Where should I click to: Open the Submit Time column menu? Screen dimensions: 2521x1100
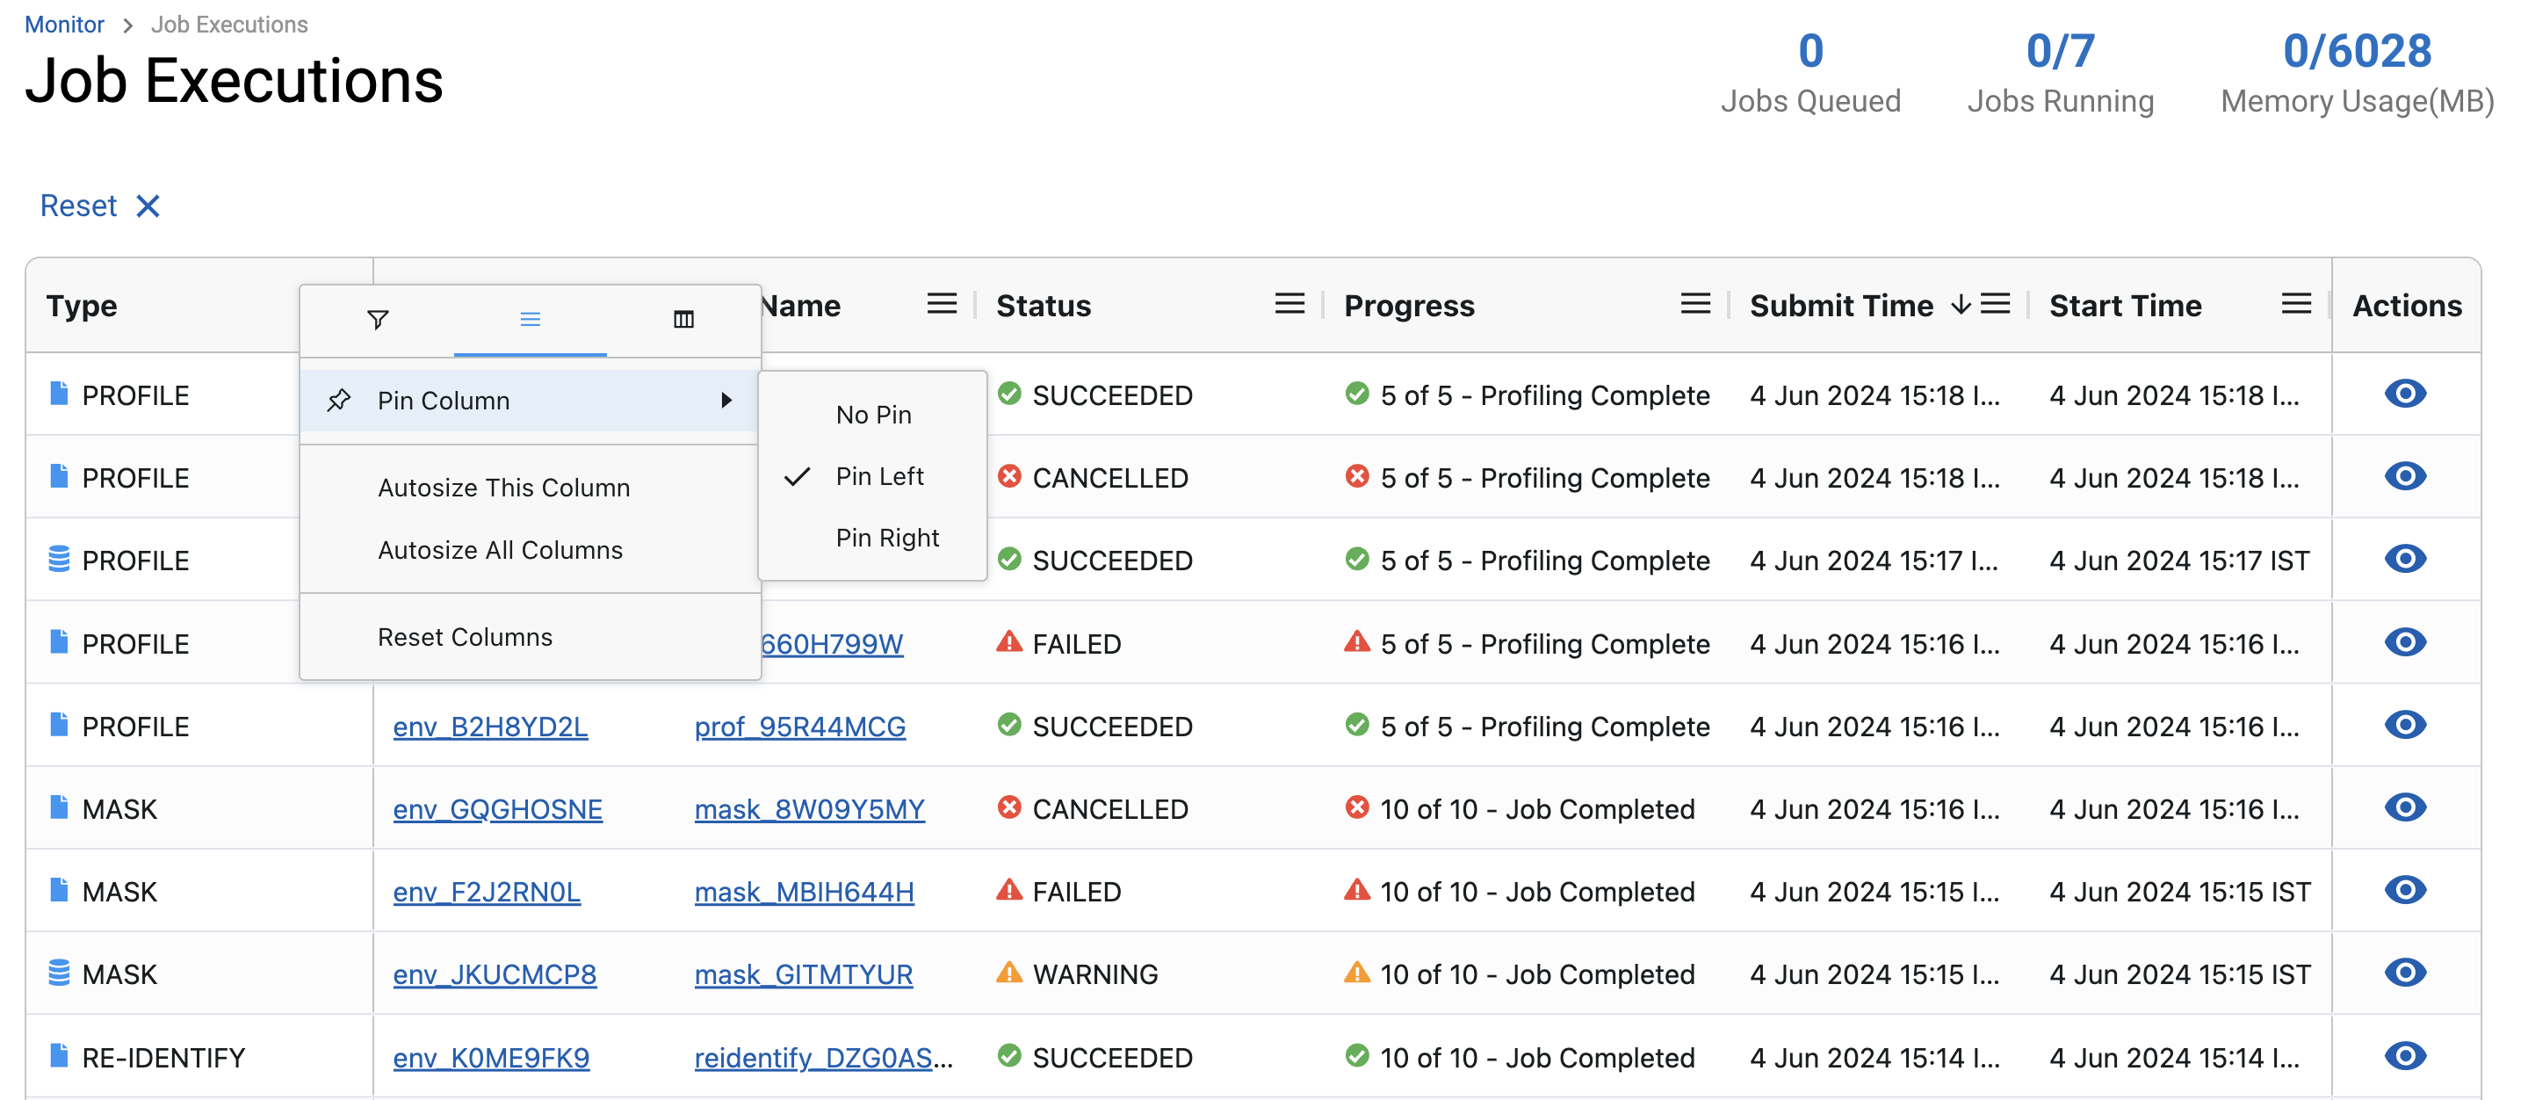pyautogui.click(x=1996, y=304)
